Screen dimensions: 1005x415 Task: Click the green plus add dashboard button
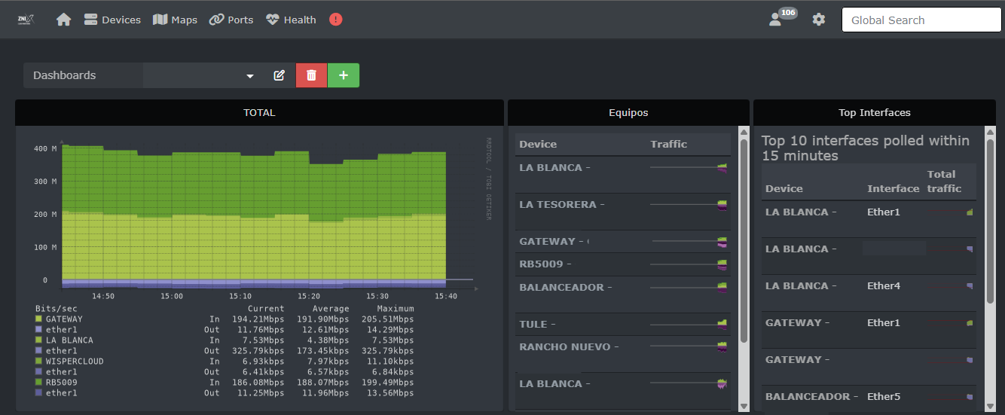(x=344, y=75)
